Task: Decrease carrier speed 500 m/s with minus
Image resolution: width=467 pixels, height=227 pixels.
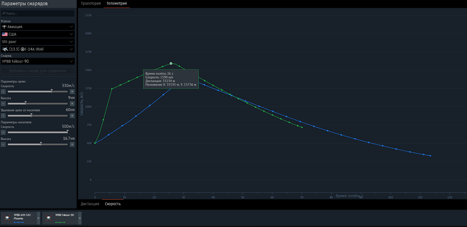Action: (3, 132)
